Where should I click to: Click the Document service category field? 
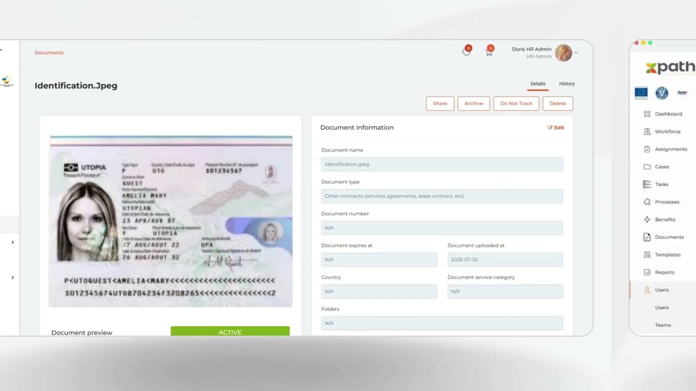(505, 292)
